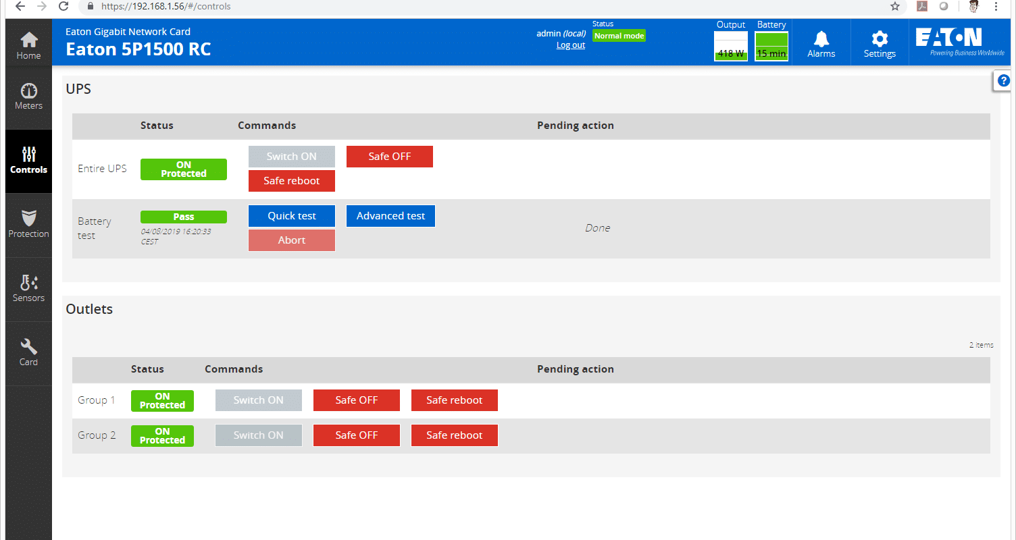1016x540 pixels.
Task: Click the Battery 15 min gauge
Action: coord(771,46)
